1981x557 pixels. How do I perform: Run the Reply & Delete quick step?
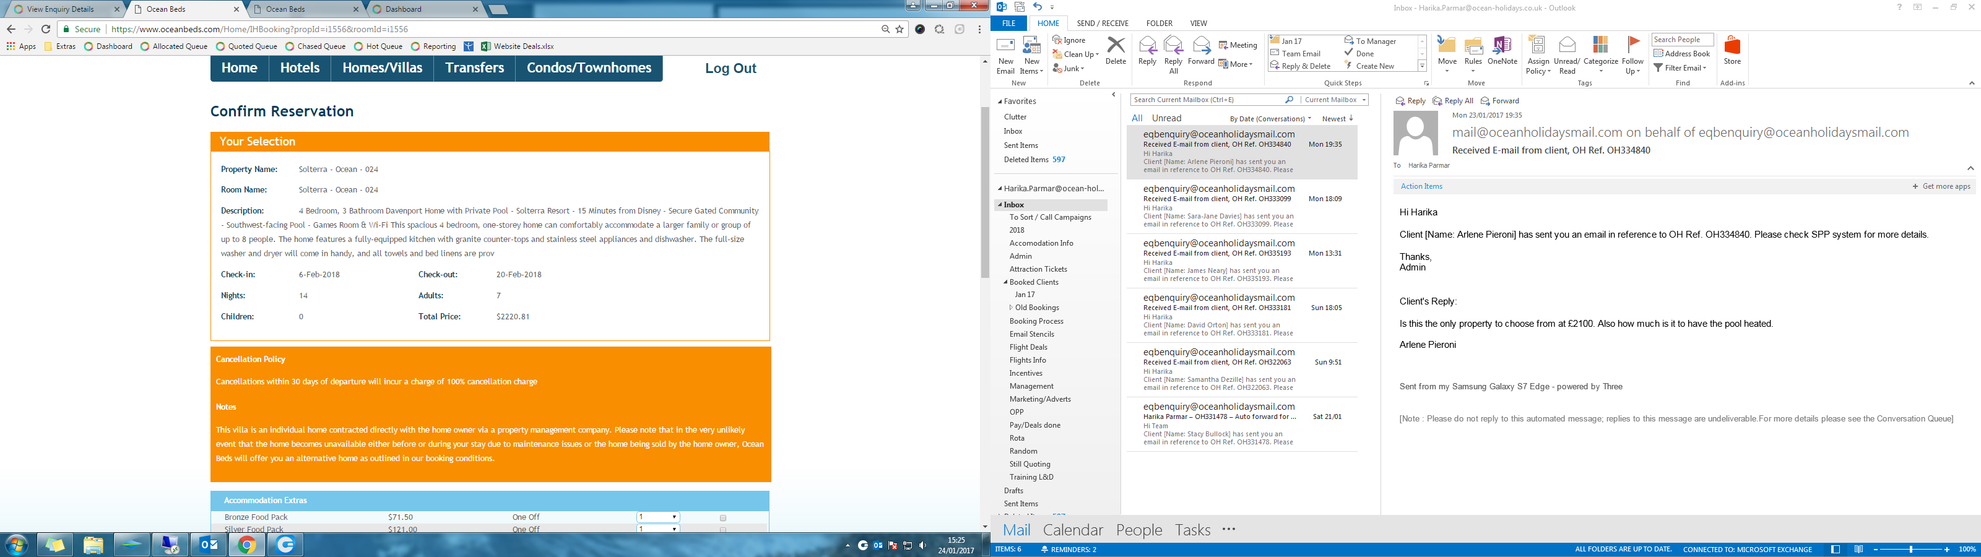pos(1301,66)
